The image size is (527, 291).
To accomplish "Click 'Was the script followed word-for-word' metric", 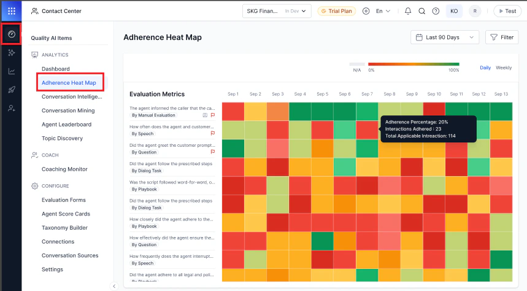I will (x=172, y=182).
